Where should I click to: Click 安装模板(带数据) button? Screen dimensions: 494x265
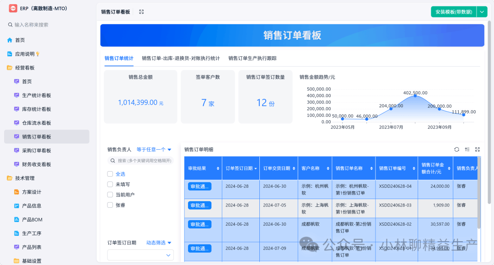click(x=454, y=12)
